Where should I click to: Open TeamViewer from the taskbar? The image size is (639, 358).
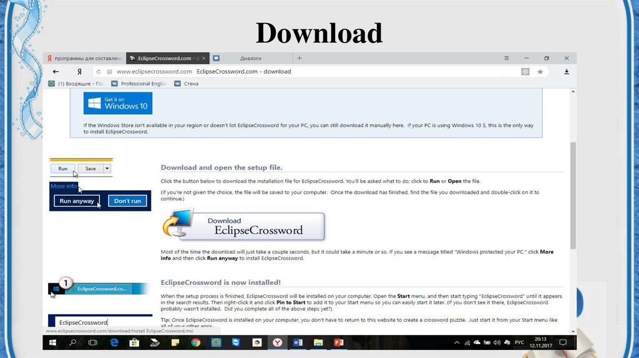(x=237, y=342)
